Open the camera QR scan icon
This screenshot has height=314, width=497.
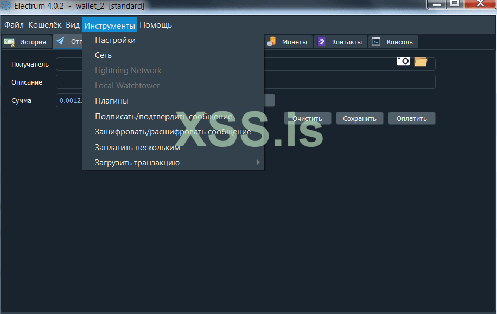(403, 61)
